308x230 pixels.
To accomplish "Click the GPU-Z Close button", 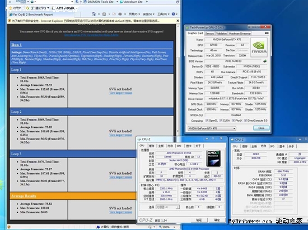I will point(262,128).
